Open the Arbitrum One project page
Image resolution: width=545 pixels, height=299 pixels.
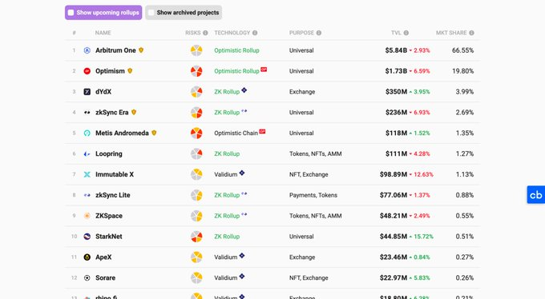click(115, 50)
